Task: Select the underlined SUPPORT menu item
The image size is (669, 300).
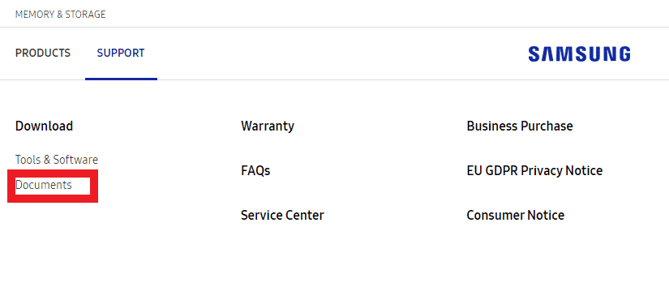Action: point(121,54)
